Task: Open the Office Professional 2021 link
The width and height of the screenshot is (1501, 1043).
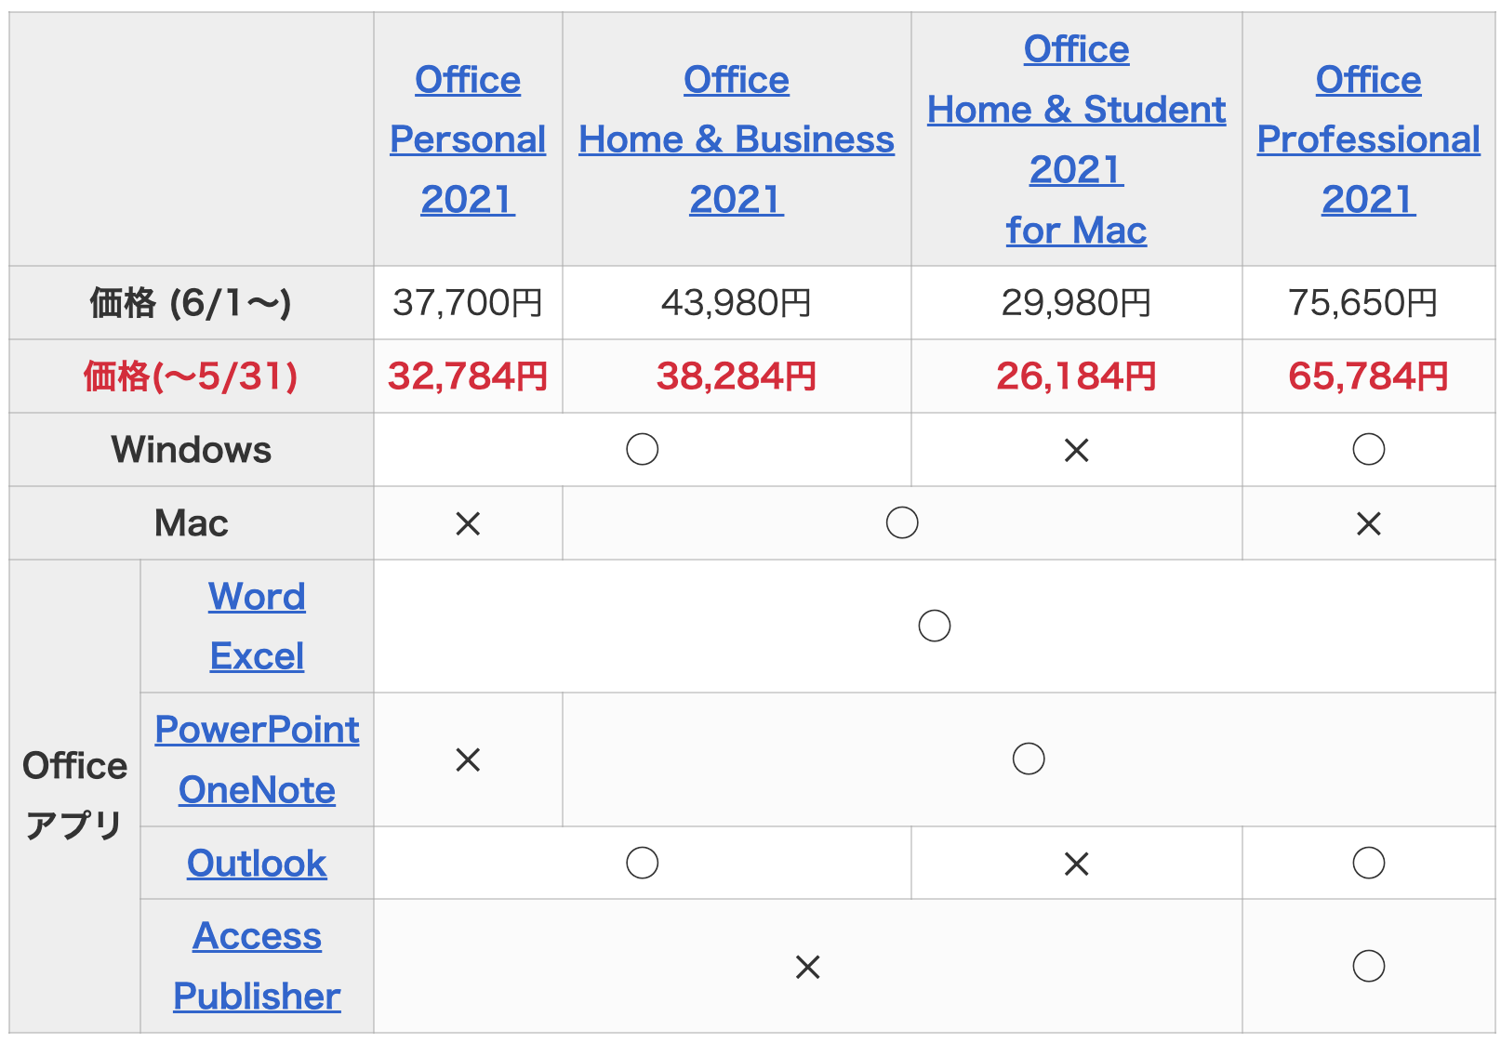Action: tap(1368, 139)
